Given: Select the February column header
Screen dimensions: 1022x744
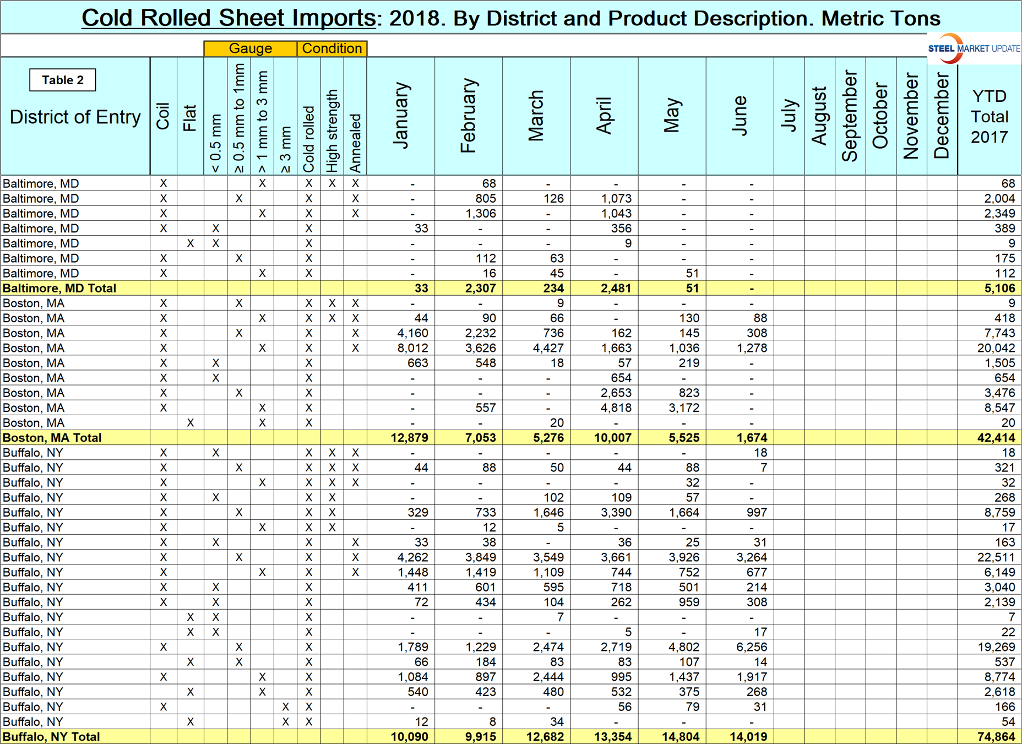Looking at the screenshot, I should click(469, 116).
